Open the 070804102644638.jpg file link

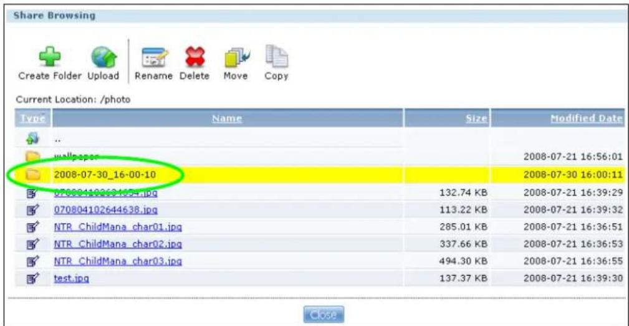(106, 209)
